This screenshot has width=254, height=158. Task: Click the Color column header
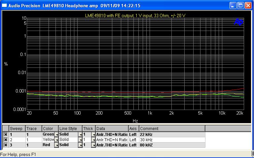pos(50,129)
